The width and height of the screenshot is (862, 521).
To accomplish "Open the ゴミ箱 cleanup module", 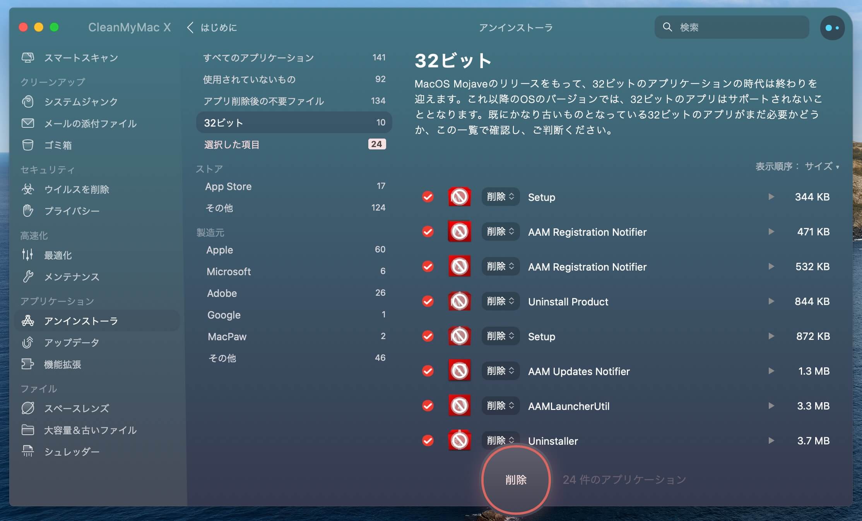I will point(58,145).
